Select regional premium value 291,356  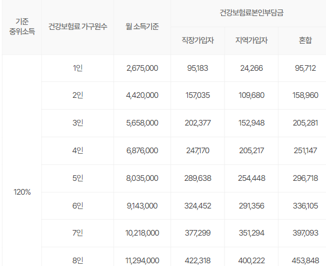252,206
